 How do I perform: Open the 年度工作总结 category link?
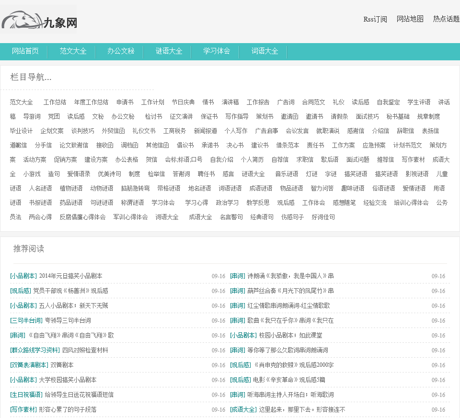(x=91, y=102)
